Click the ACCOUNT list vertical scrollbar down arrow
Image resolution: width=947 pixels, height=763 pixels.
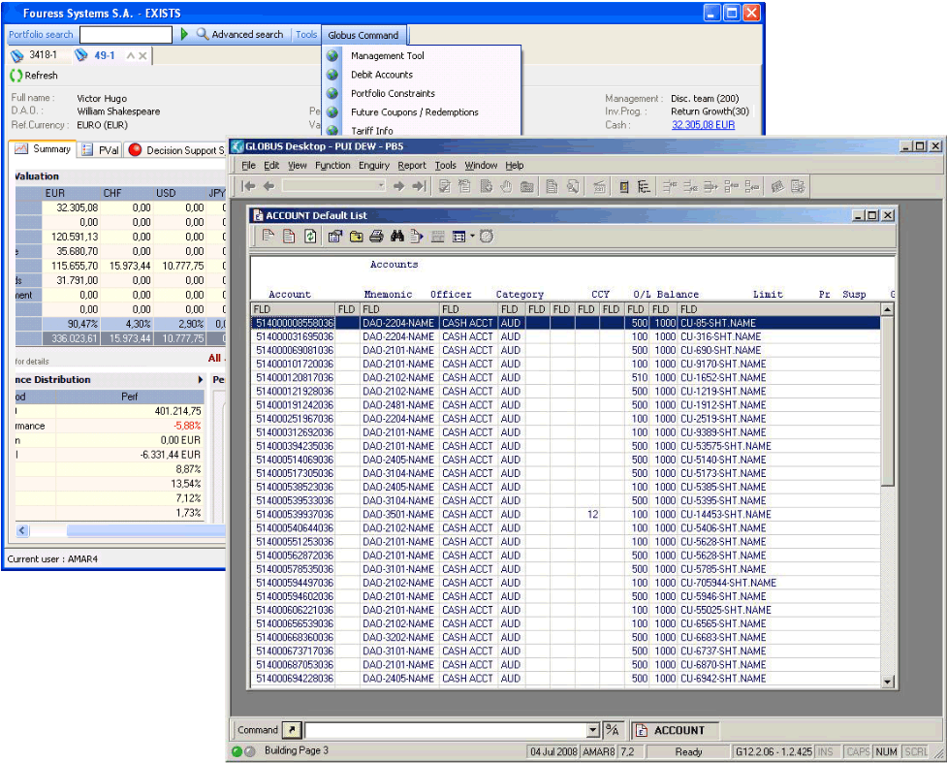(x=887, y=682)
